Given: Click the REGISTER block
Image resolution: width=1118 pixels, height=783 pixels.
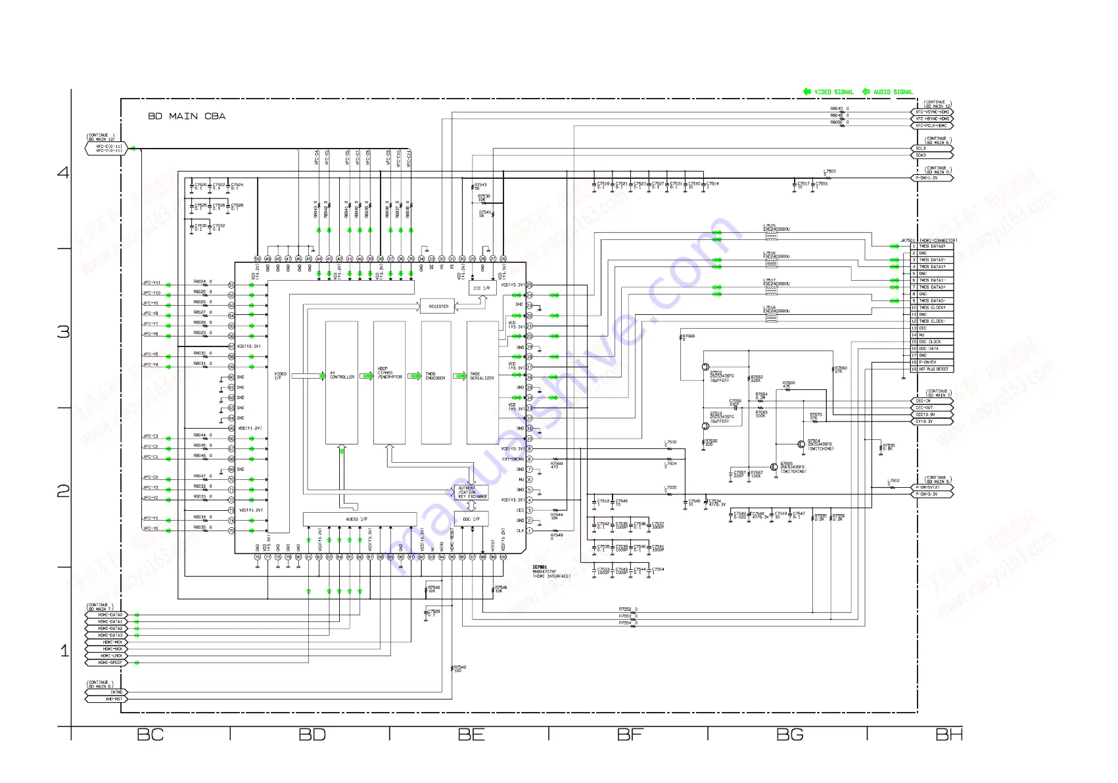Looking at the screenshot, I should pos(438,306).
